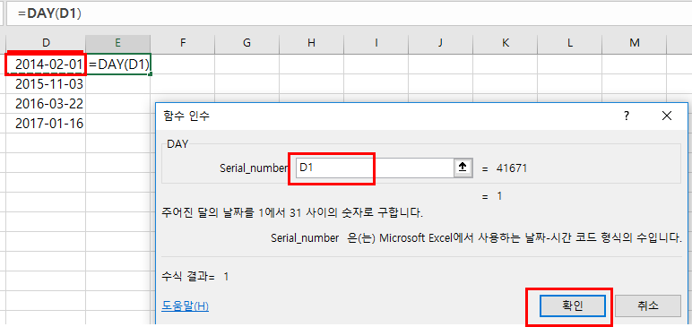Select cell containing 2017-01-16
Viewport: 692px width, 327px height.
pyautogui.click(x=46, y=124)
